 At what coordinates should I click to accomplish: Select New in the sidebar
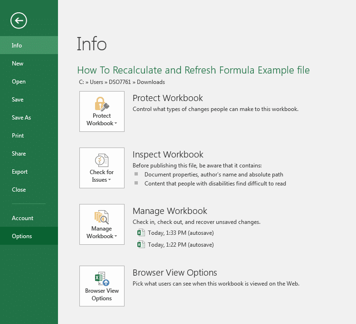[x=18, y=64]
